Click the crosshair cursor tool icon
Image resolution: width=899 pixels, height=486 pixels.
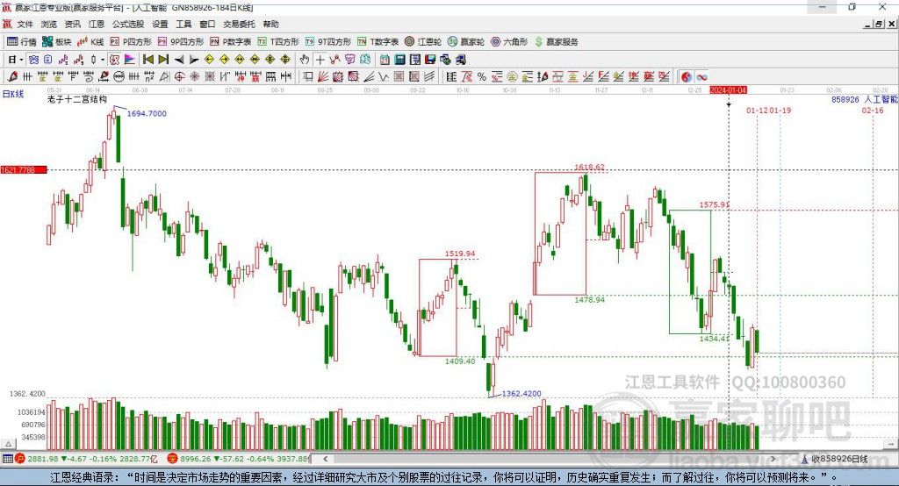tap(320, 60)
